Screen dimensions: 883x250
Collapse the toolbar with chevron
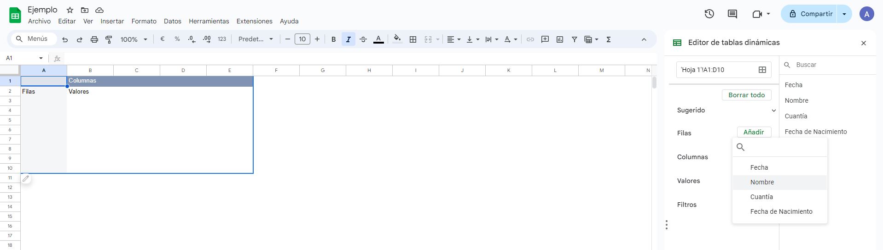click(644, 39)
